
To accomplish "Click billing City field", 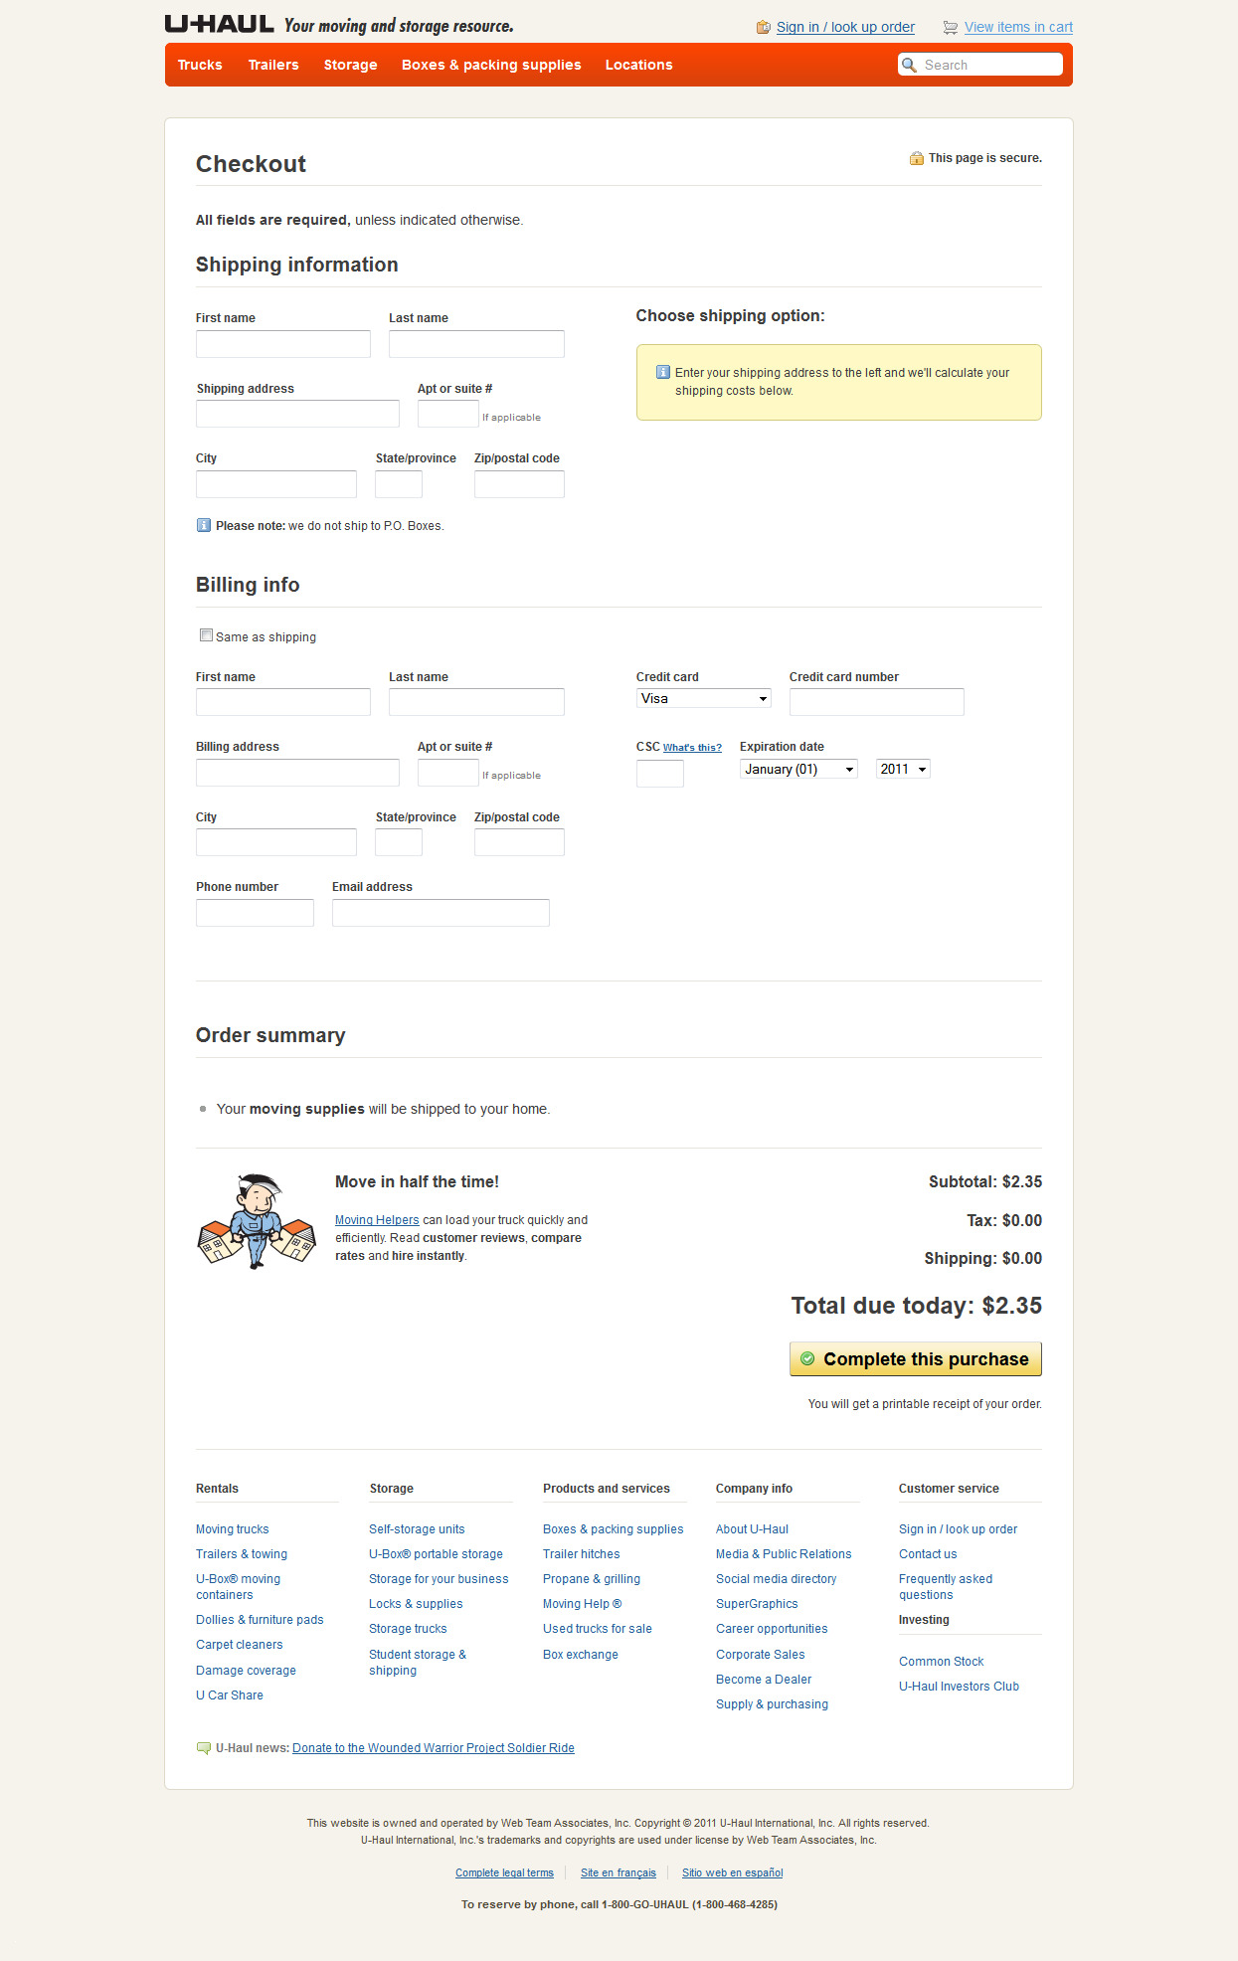I will pos(276,842).
